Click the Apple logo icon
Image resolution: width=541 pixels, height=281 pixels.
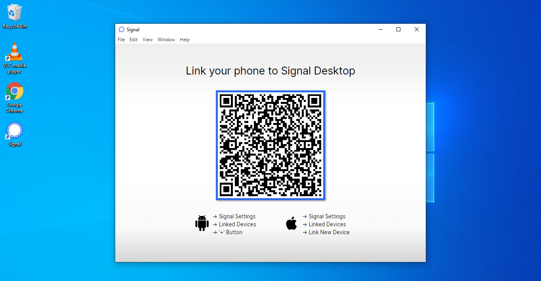[291, 223]
